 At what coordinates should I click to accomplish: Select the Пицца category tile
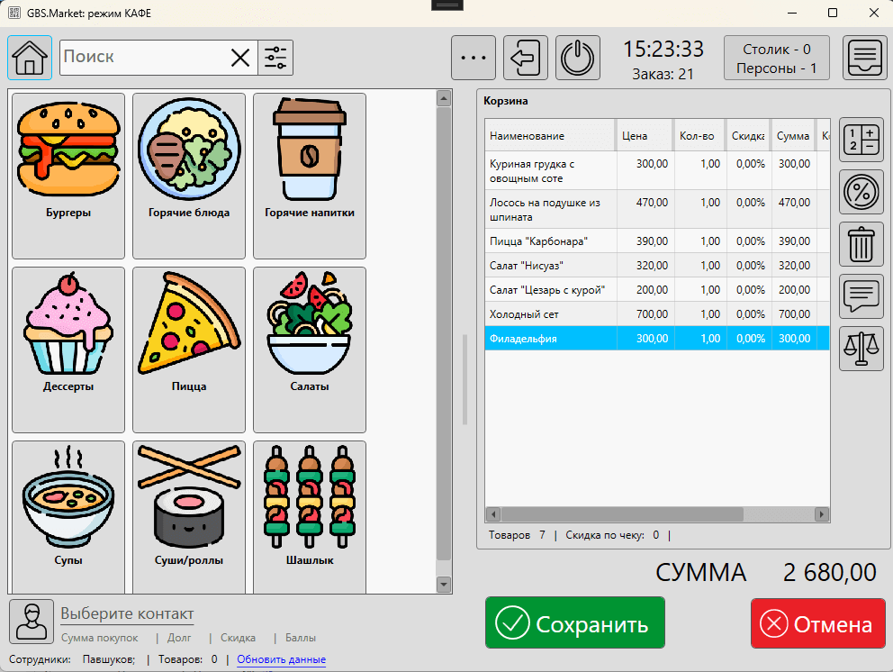189,349
